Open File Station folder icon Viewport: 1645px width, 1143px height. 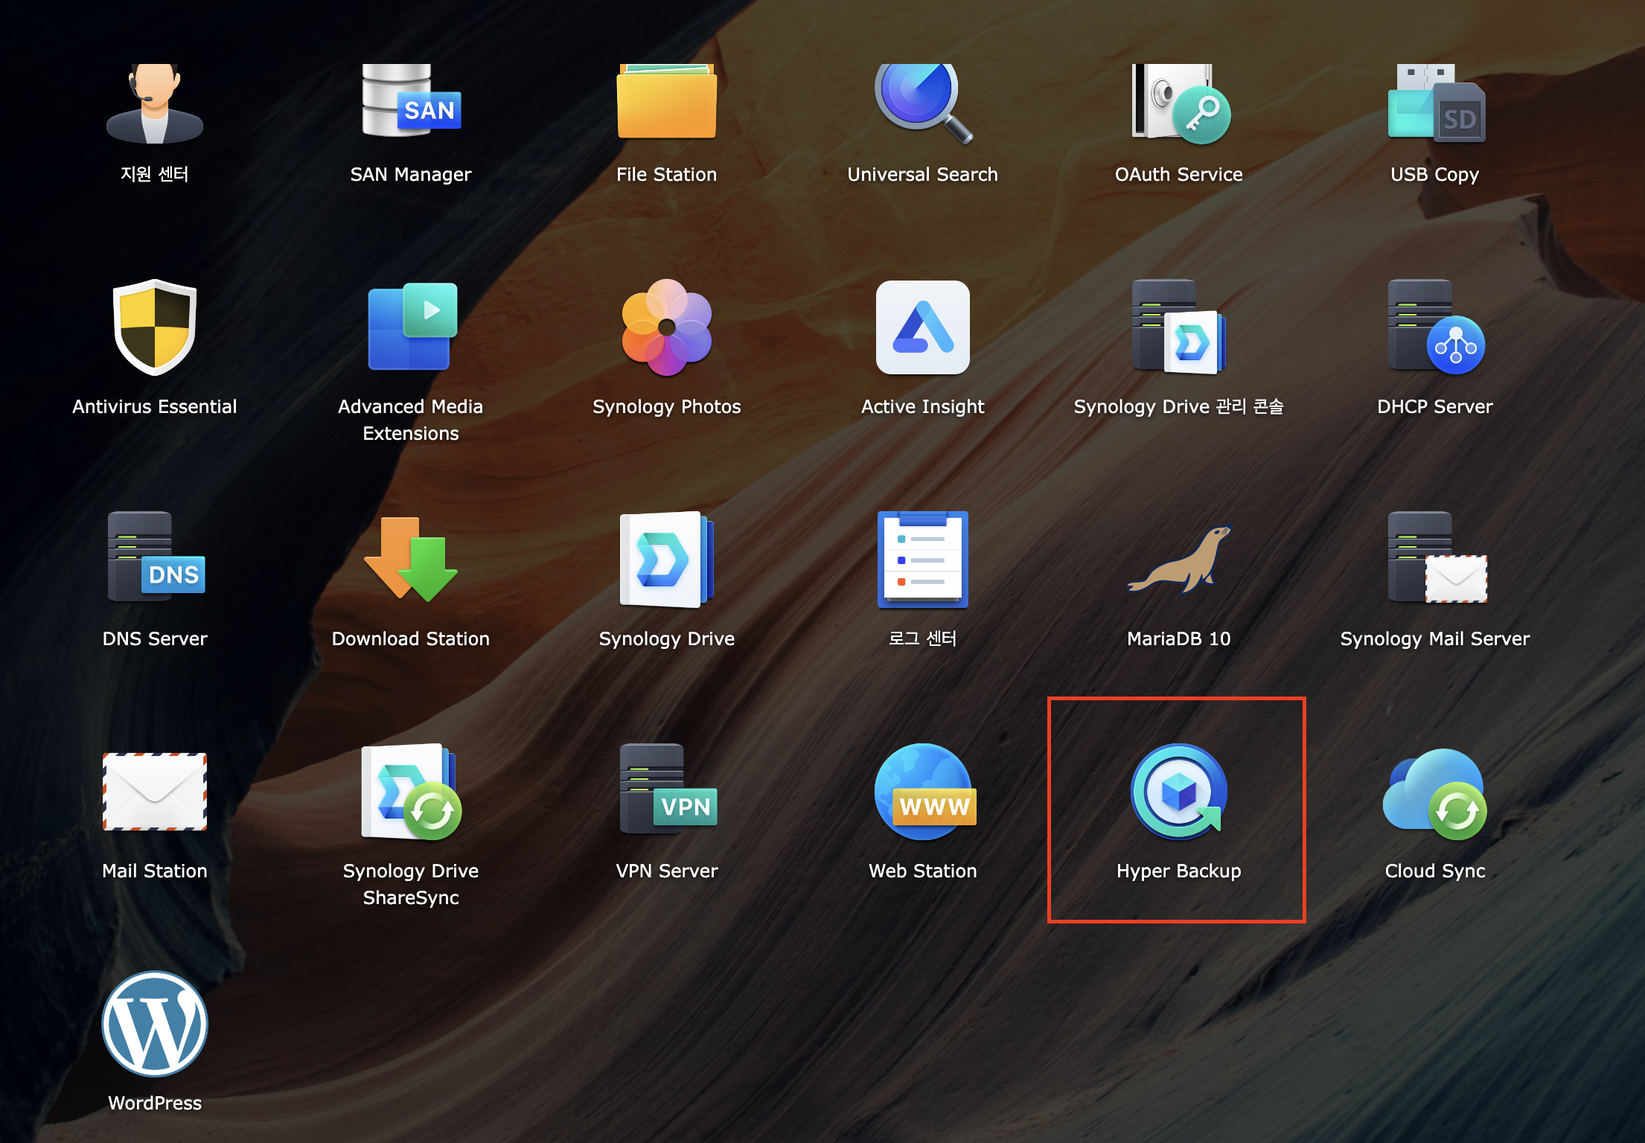(x=666, y=103)
